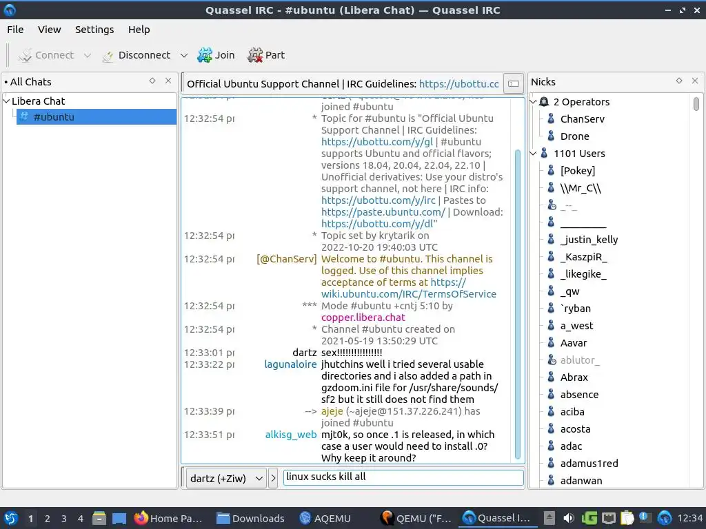
Task: Click the Disconnect toolbar button
Action: pyautogui.click(x=137, y=55)
